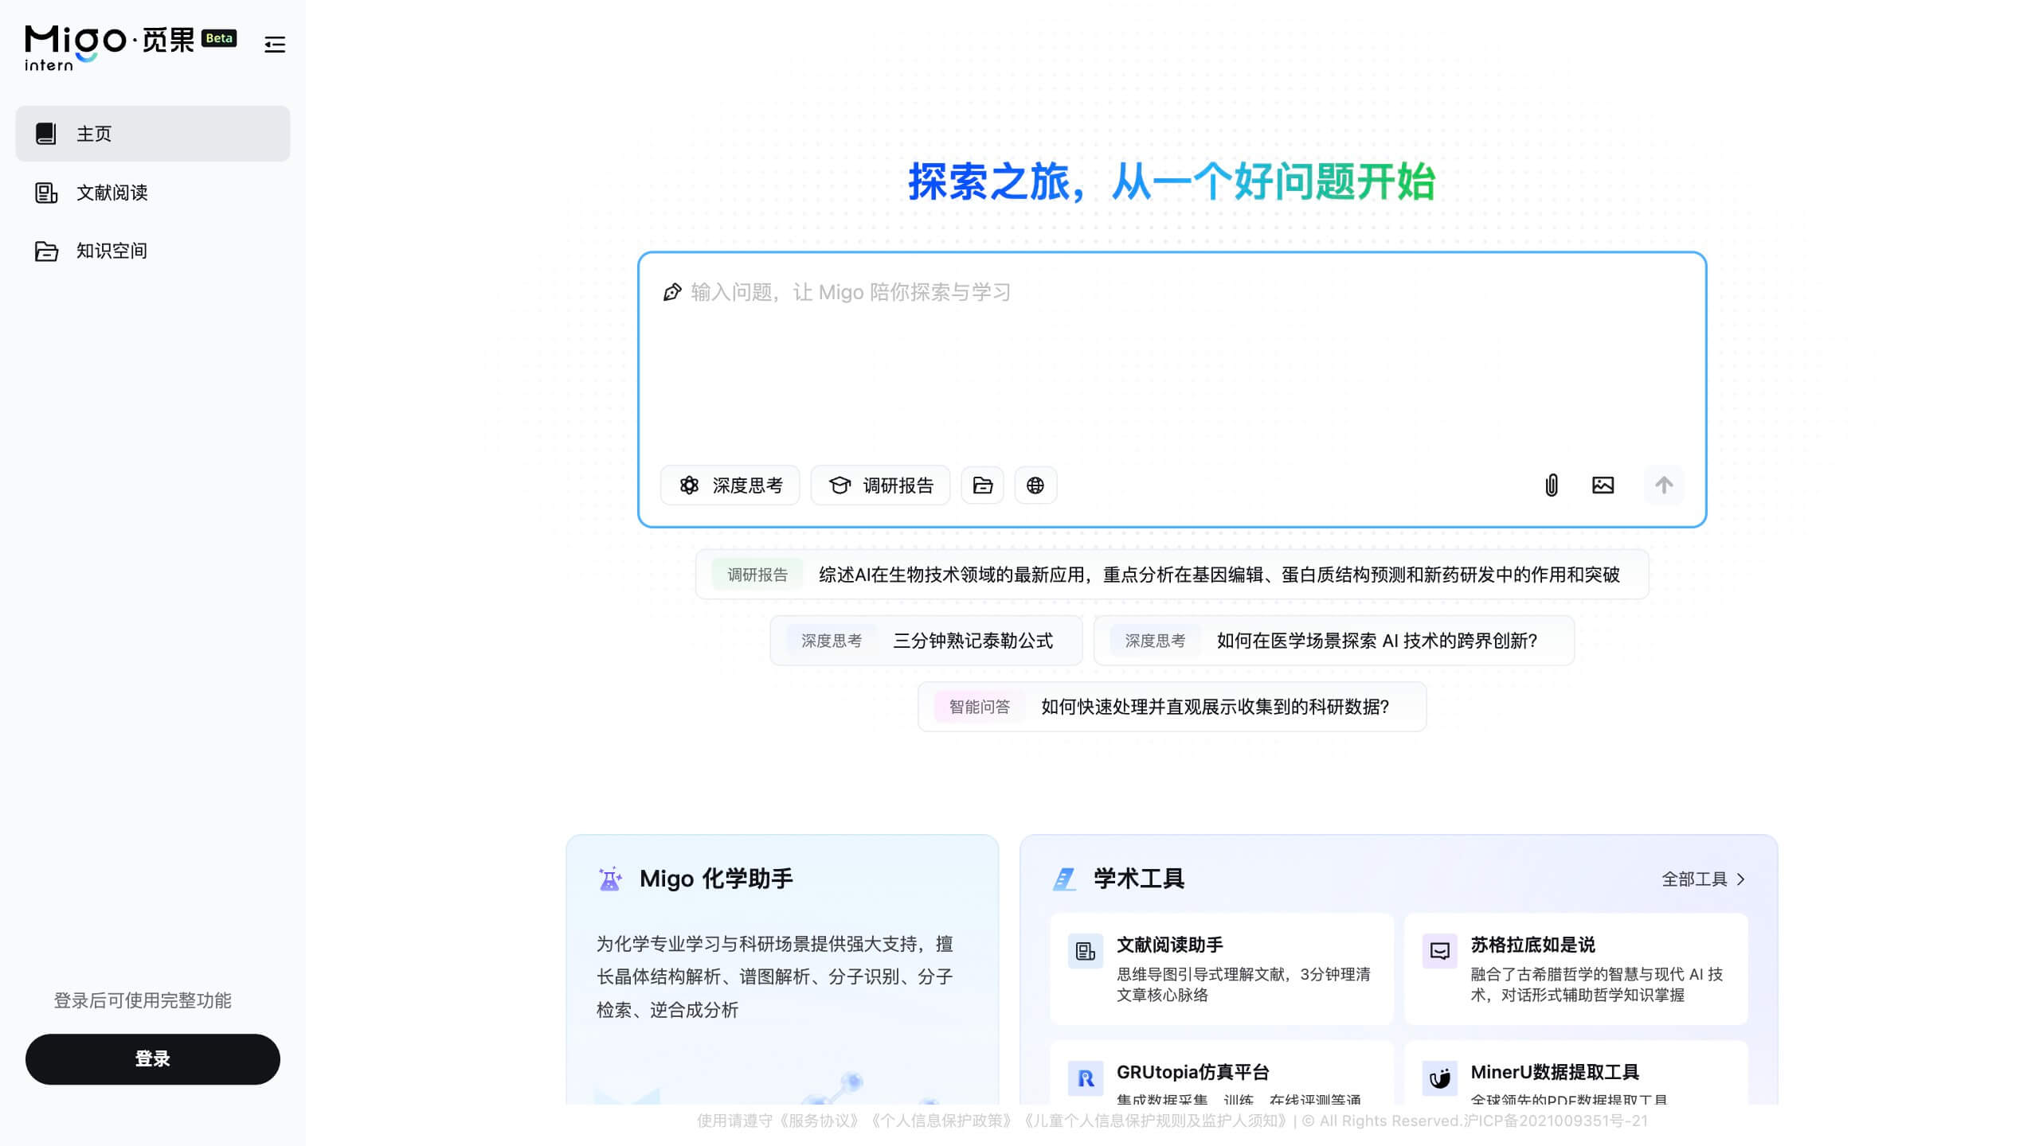Screen dimensions: 2039x1146
Task: Enable the 调研报告 mode toggle
Action: click(879, 485)
